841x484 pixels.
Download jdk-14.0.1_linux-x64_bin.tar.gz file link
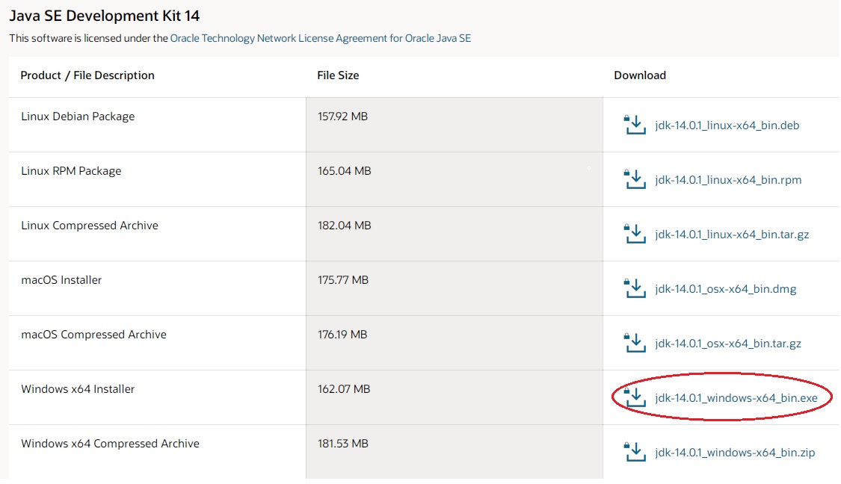(x=732, y=235)
